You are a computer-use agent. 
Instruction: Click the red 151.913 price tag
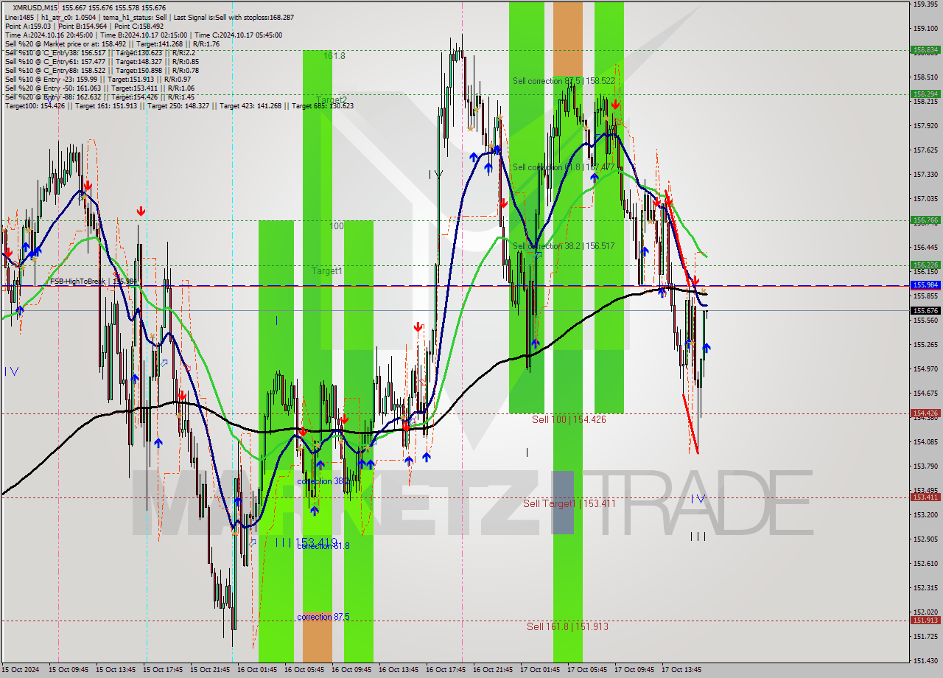(x=925, y=620)
